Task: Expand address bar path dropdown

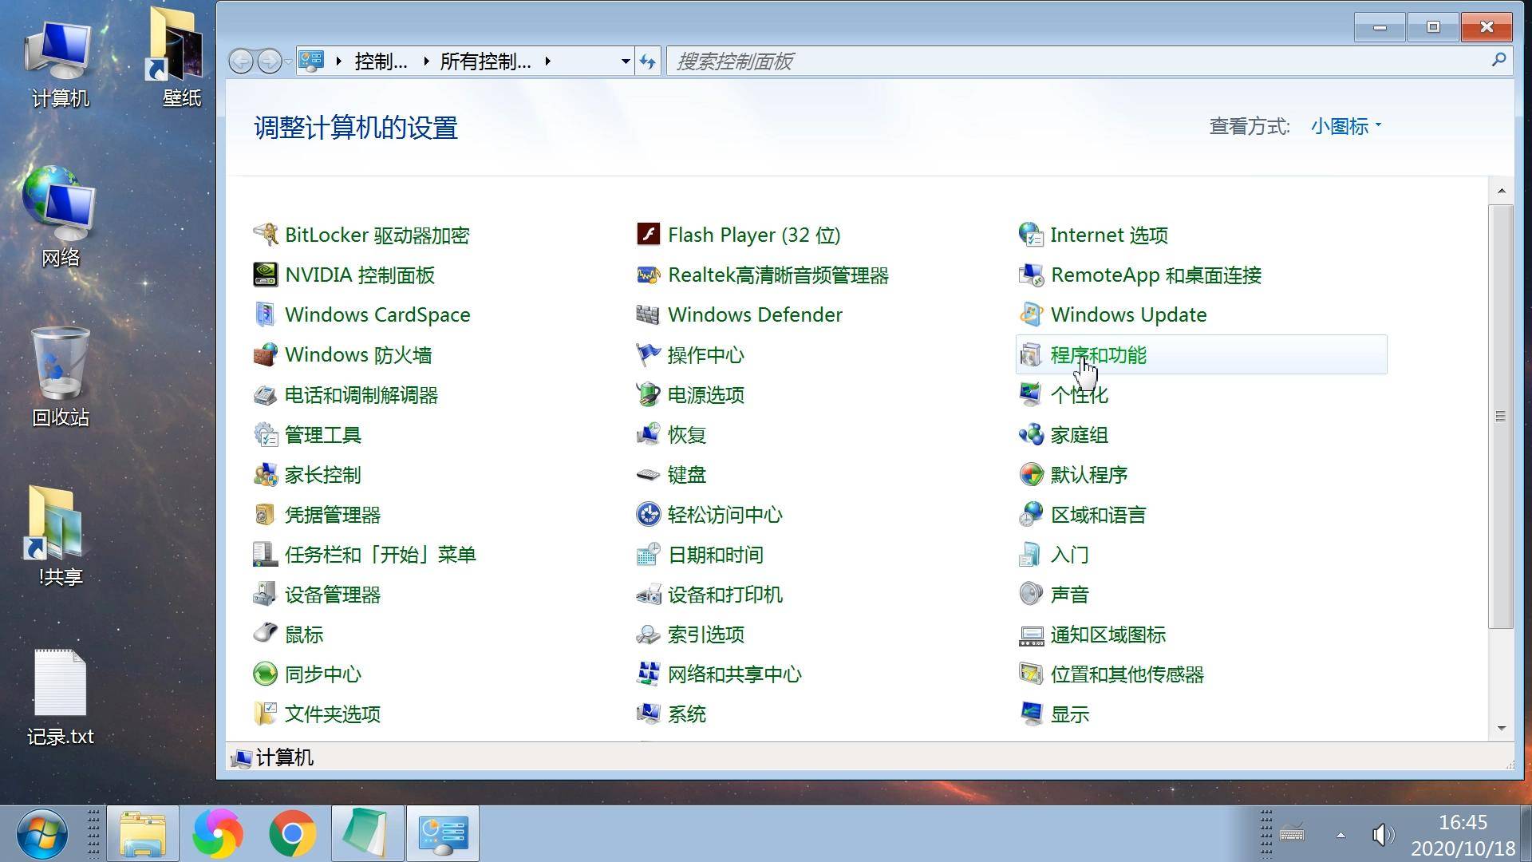Action: 621,61
